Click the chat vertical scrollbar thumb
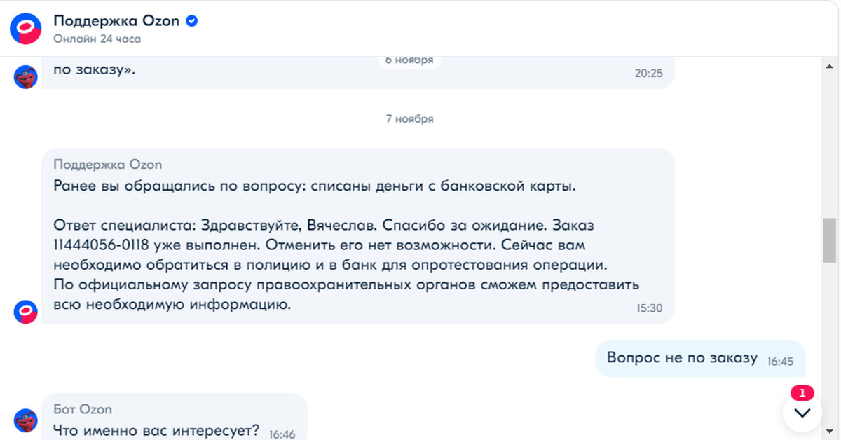This screenshot has width=841, height=440. click(x=830, y=240)
